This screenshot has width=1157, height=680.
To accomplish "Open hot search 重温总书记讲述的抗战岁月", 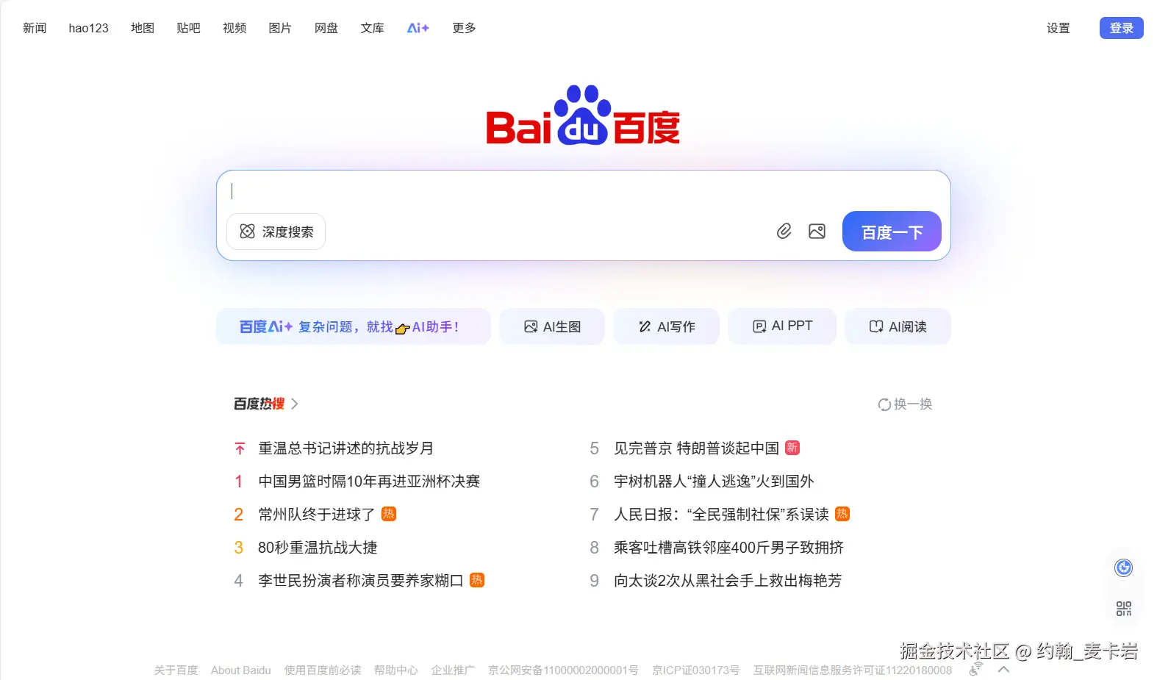I will (x=345, y=448).
